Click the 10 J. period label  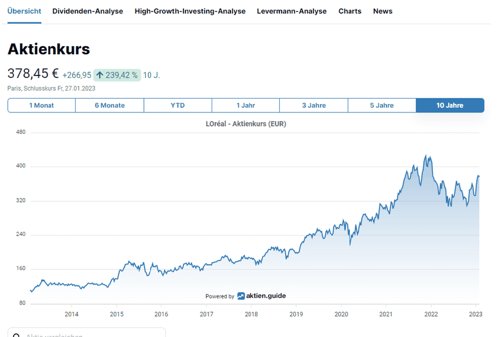[x=151, y=75]
